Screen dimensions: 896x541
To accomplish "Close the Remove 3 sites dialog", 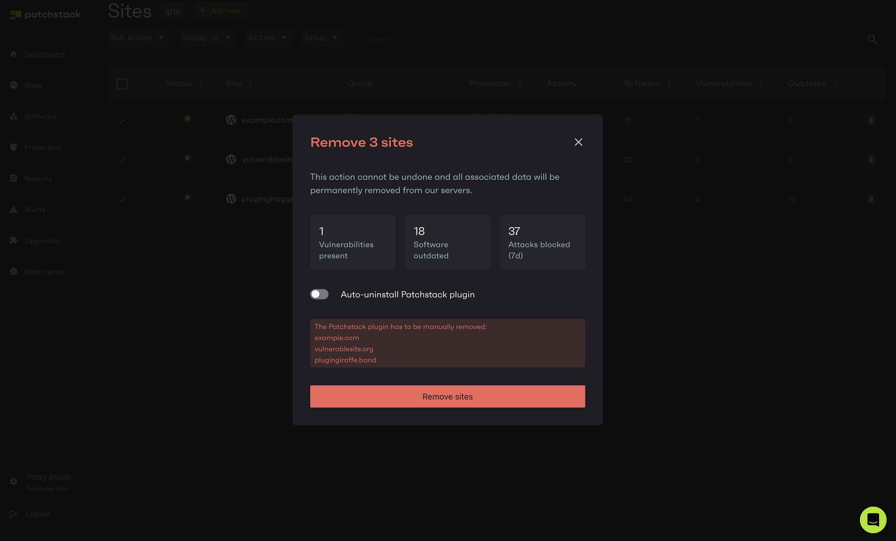I will point(578,142).
